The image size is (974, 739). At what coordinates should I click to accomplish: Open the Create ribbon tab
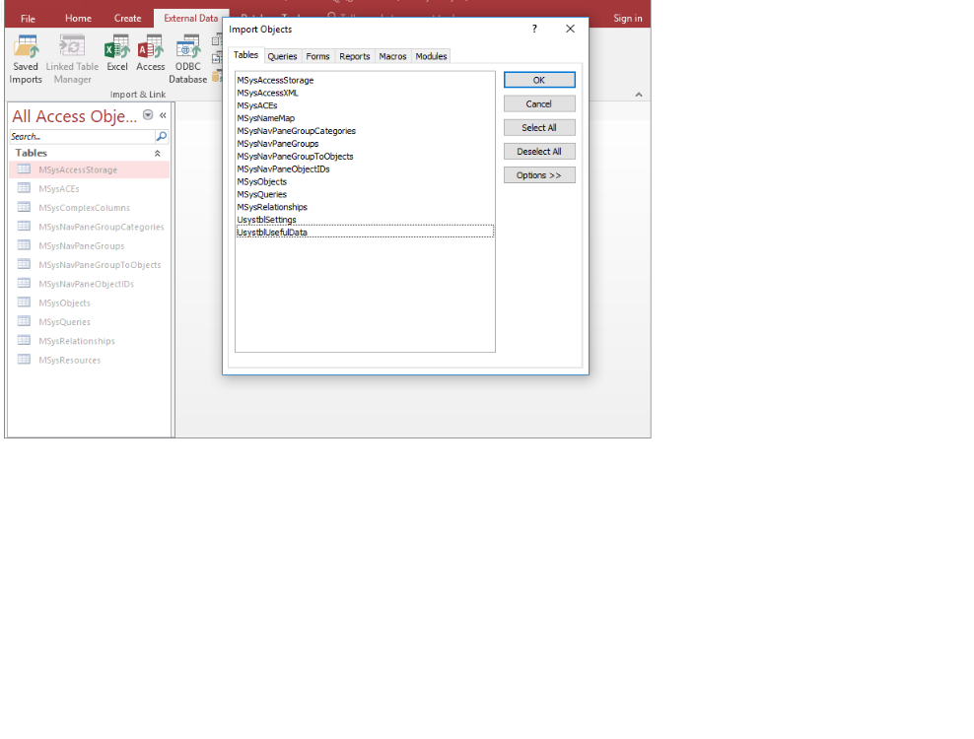(x=127, y=18)
